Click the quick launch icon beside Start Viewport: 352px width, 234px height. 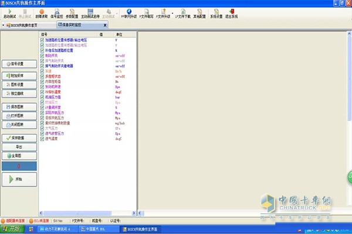(x=31, y=229)
